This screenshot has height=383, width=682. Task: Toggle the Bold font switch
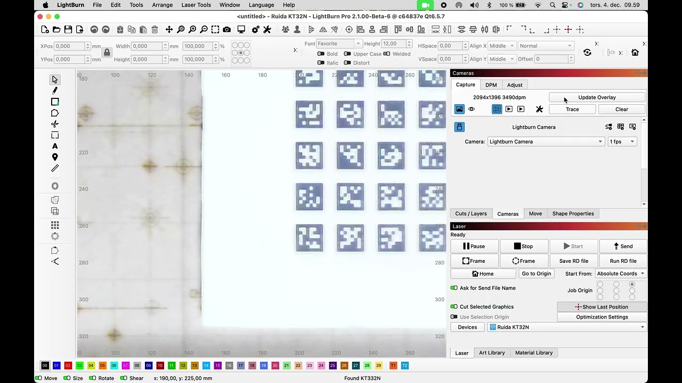point(321,54)
